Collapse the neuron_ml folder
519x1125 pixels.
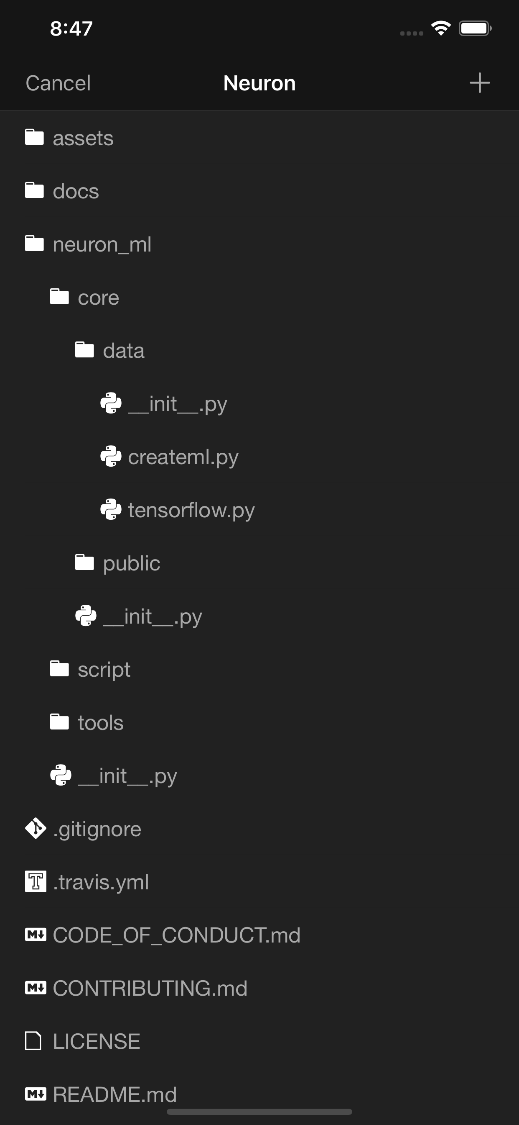[x=102, y=244]
